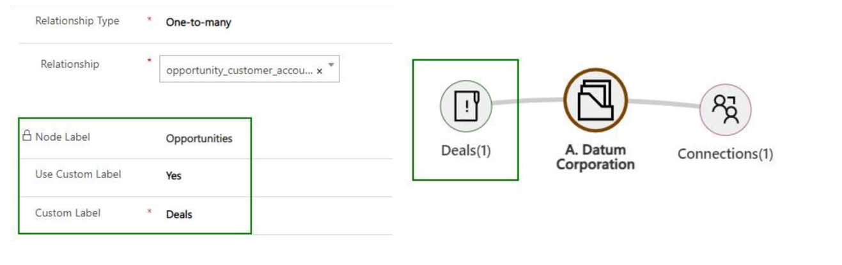Click the A. Datum Corporation name label
Image resolution: width=842 pixels, height=265 pixels.
pos(595,157)
